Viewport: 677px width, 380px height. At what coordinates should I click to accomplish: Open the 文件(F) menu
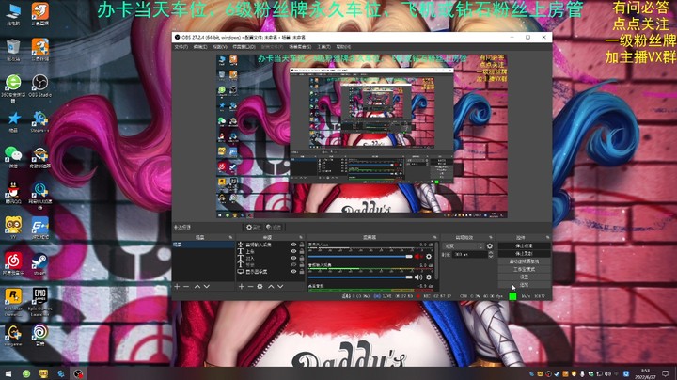pos(181,47)
